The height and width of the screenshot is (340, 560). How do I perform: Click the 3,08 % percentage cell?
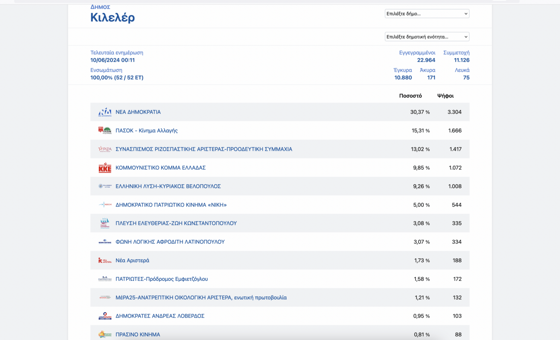(421, 223)
